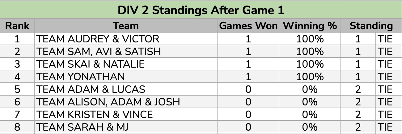Click Games Won value for TEAM YONATHAN
This screenshot has height=134, width=402.
pos(248,77)
